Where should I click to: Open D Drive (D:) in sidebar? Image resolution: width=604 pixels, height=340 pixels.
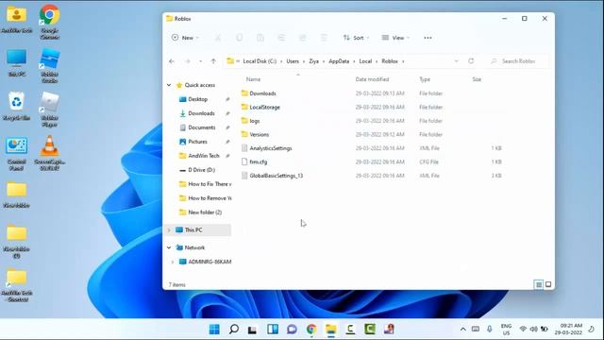coord(201,170)
